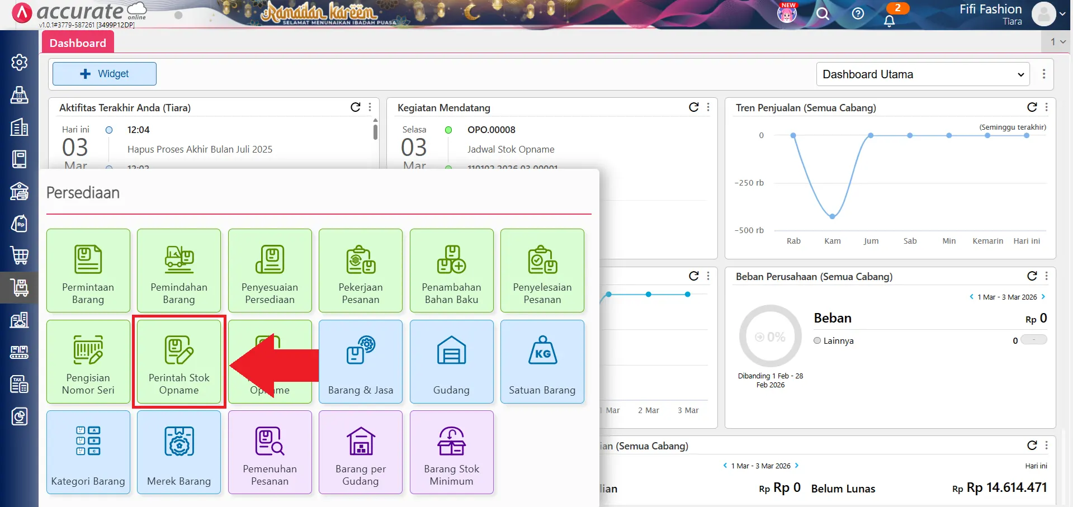
Task: Open the tab count dropdown showing 1
Action: pyautogui.click(x=1057, y=42)
